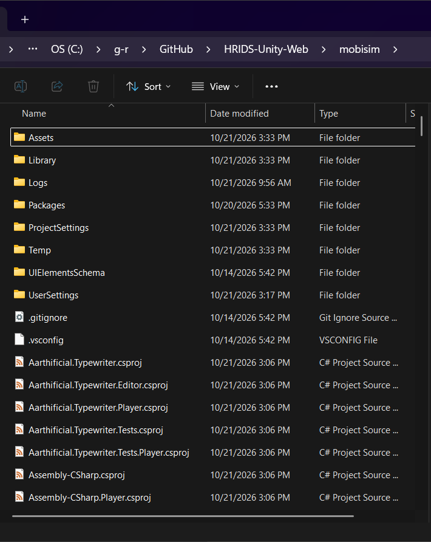Open the Sort dropdown menu

[149, 86]
